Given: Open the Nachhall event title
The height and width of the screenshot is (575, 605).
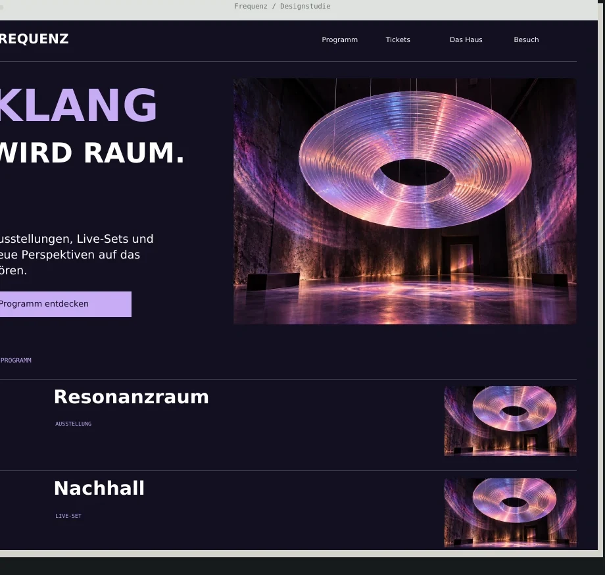Looking at the screenshot, I should (x=99, y=488).
